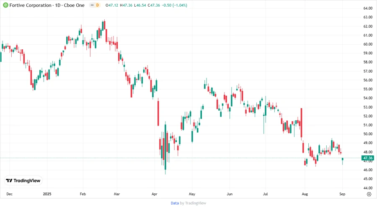Screen dimensions: 377x208
Task: Click the TradingView logo button
Action: pyautogui.click(x=23, y=180)
